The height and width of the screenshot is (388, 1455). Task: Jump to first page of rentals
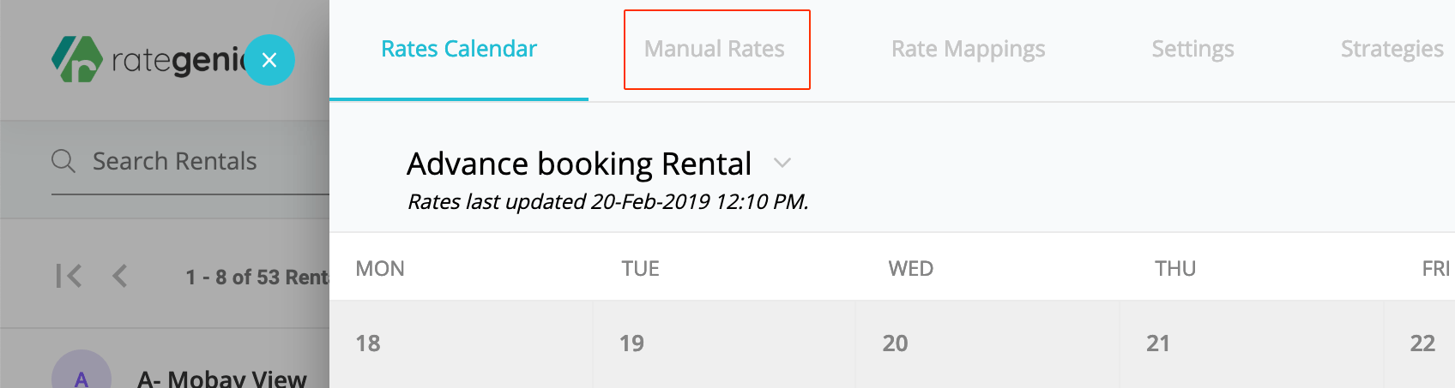[x=69, y=276]
